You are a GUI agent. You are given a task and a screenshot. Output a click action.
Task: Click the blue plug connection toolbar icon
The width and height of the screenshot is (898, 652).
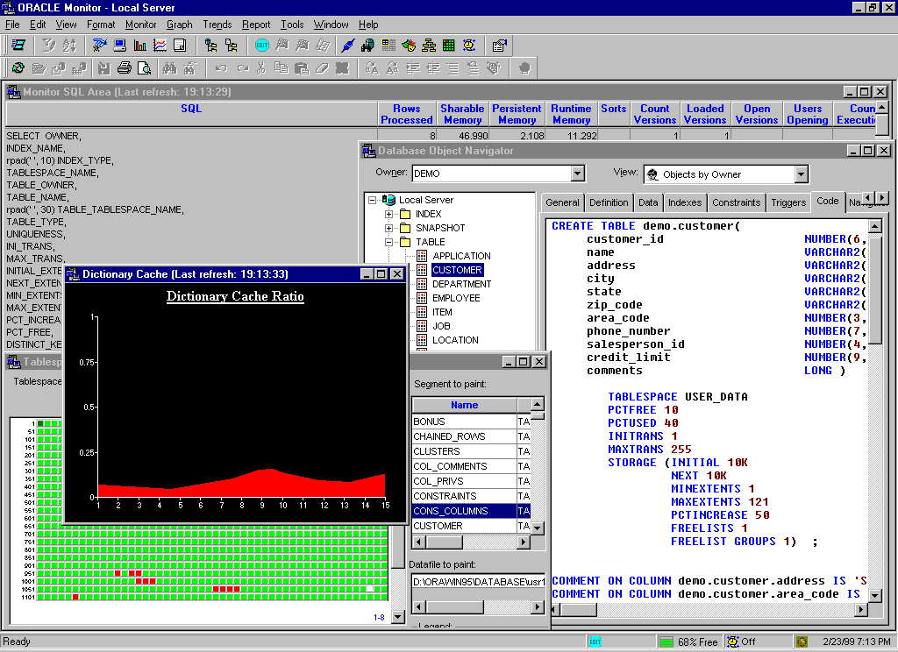[x=347, y=46]
